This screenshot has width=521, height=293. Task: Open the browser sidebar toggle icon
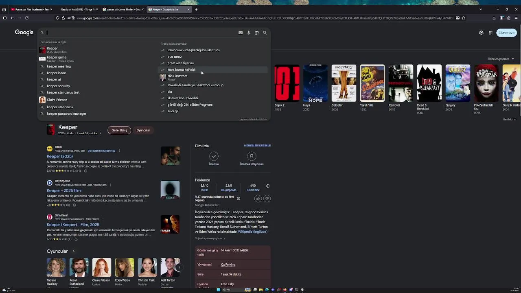click(x=4, y=18)
